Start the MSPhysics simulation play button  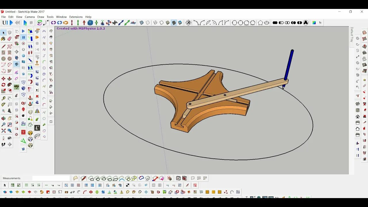[11, 23]
